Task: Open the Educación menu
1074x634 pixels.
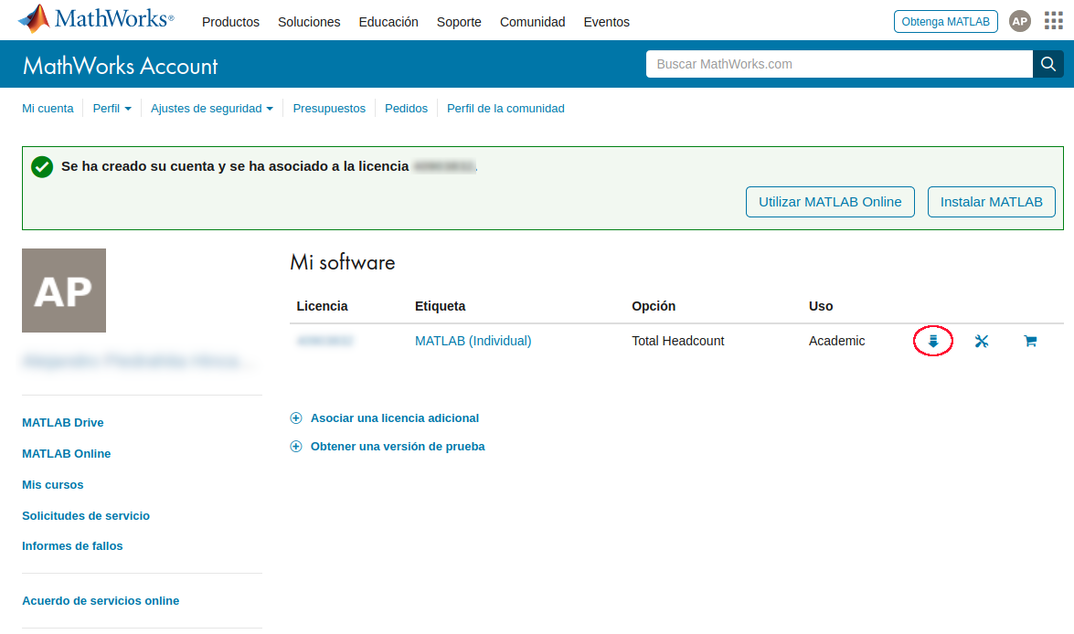Action: (388, 22)
